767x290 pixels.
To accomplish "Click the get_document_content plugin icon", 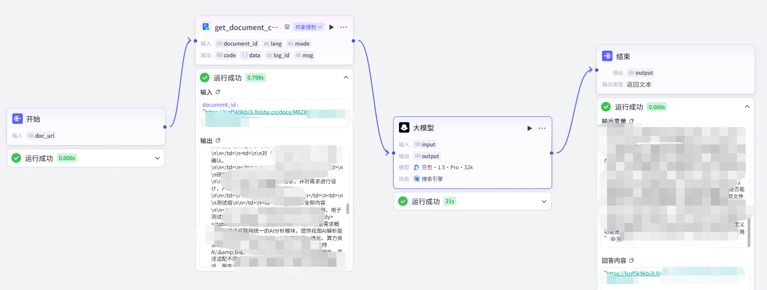I will pyautogui.click(x=206, y=27).
